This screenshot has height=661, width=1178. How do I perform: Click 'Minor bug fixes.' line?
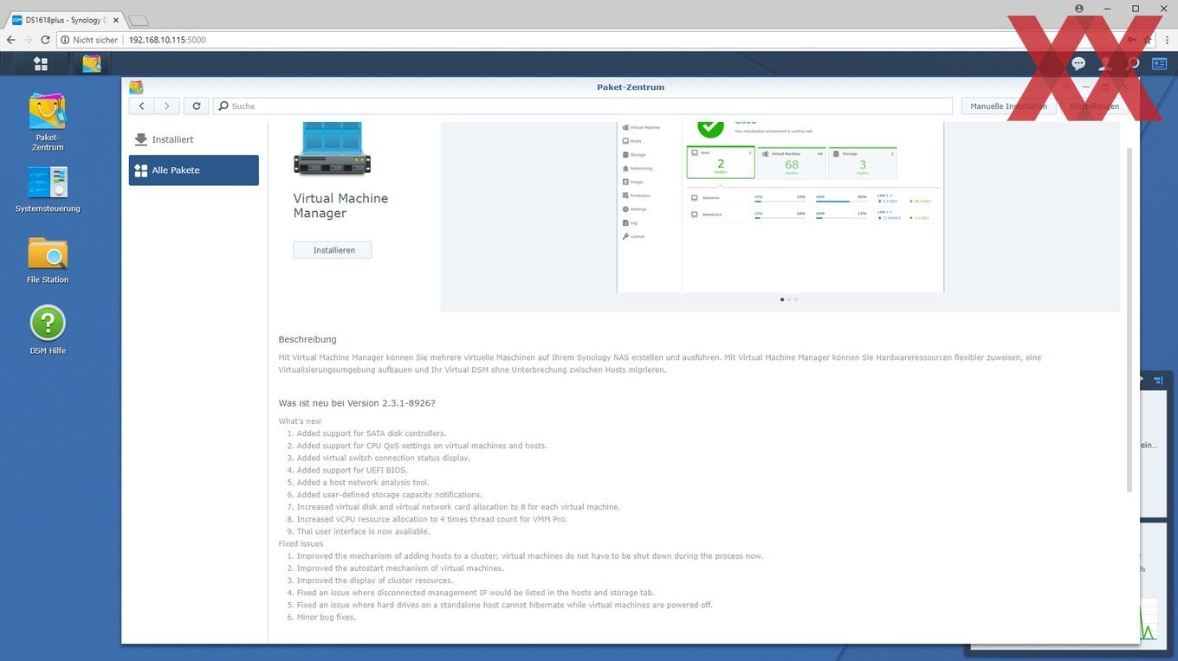coord(327,617)
